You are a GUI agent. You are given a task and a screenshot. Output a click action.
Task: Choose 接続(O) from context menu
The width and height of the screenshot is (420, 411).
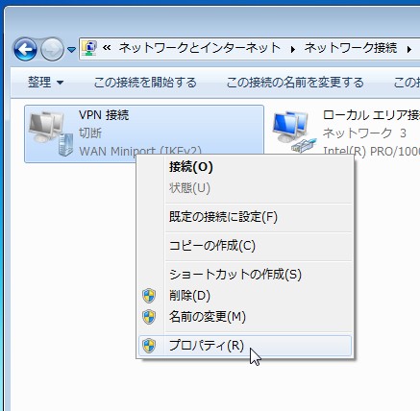(190, 167)
